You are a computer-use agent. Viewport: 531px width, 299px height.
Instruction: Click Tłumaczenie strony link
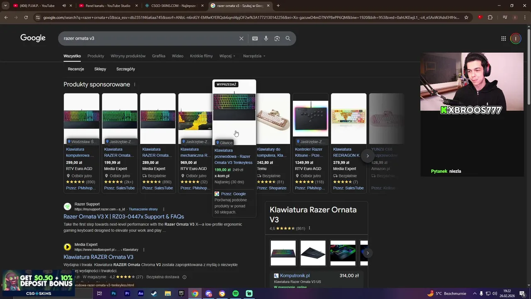(143, 209)
